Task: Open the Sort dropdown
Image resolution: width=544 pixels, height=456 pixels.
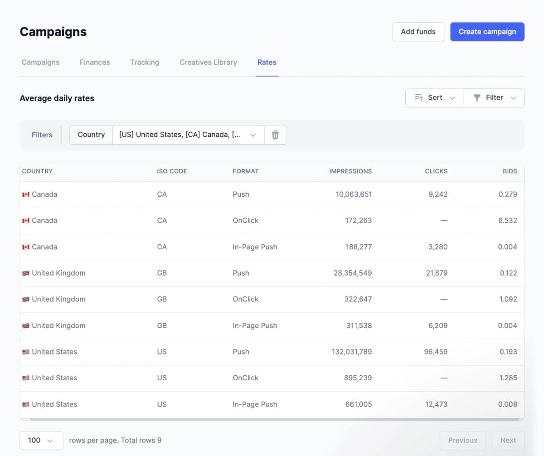Action: tap(435, 98)
